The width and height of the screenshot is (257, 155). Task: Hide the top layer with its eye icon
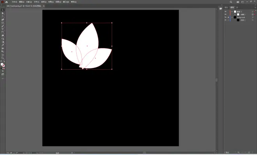click(x=225, y=12)
